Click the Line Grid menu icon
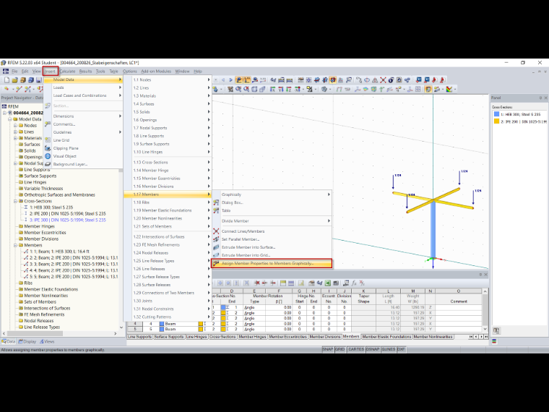 (48, 140)
